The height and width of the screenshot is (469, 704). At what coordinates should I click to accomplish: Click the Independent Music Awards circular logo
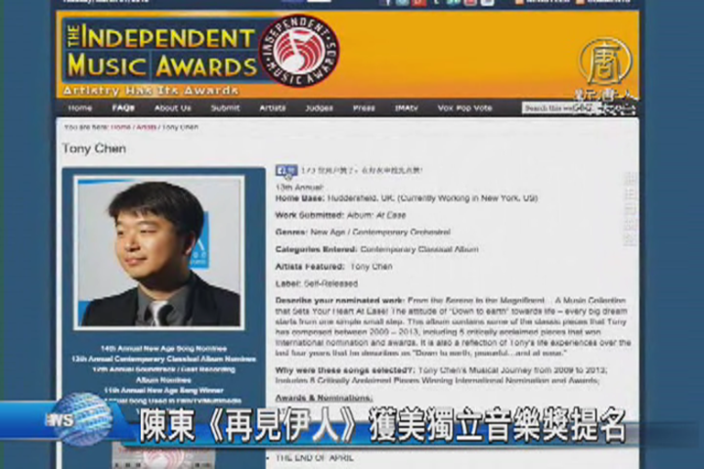[x=298, y=50]
